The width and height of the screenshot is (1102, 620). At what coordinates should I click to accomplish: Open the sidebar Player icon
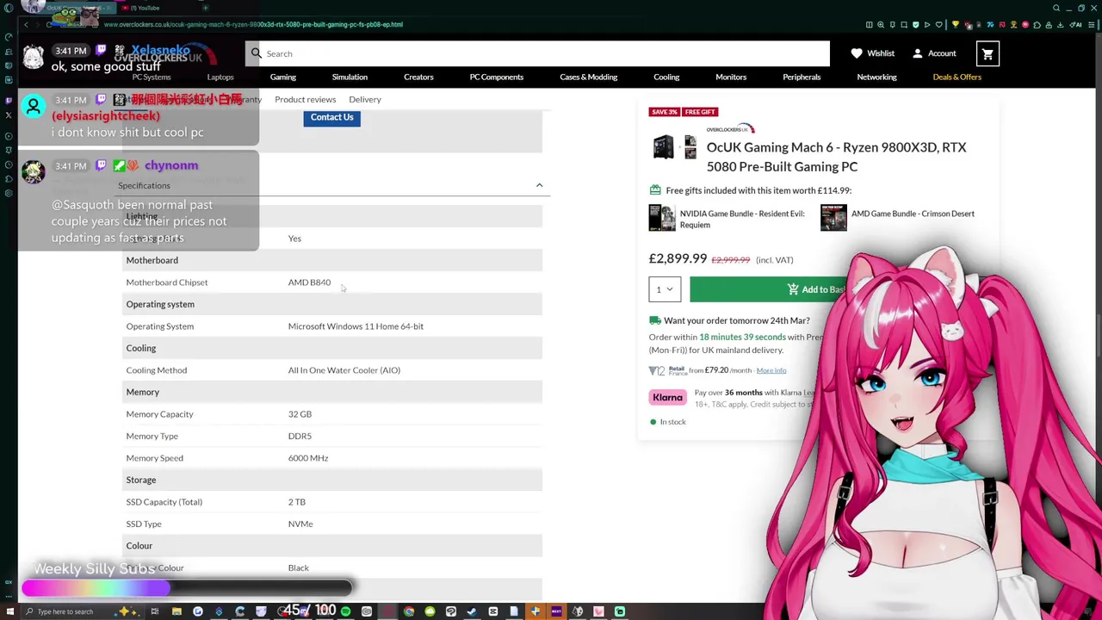pos(9,136)
